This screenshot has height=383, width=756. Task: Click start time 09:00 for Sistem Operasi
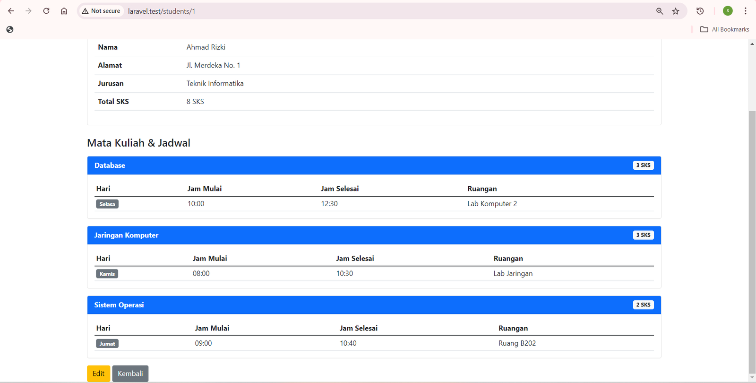click(x=204, y=343)
